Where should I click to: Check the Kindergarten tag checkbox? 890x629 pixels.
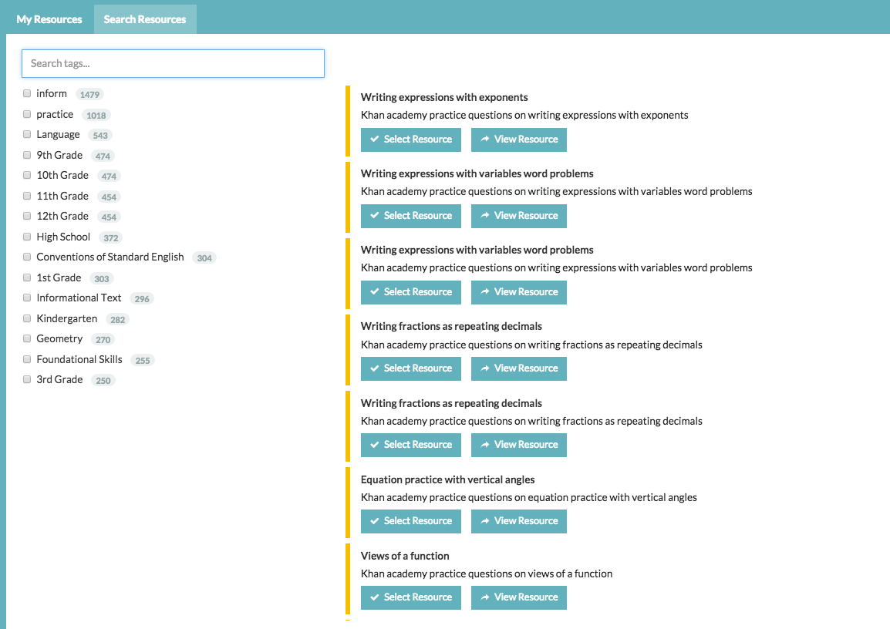[x=27, y=318]
